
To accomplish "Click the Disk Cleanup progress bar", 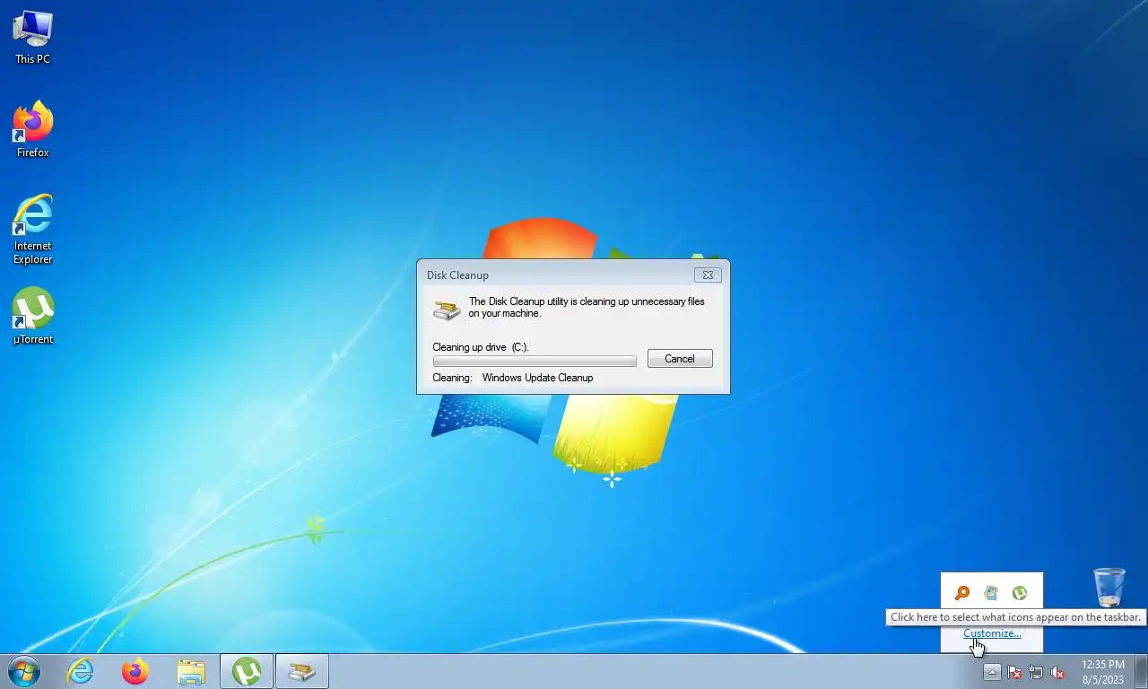I will click(x=535, y=361).
